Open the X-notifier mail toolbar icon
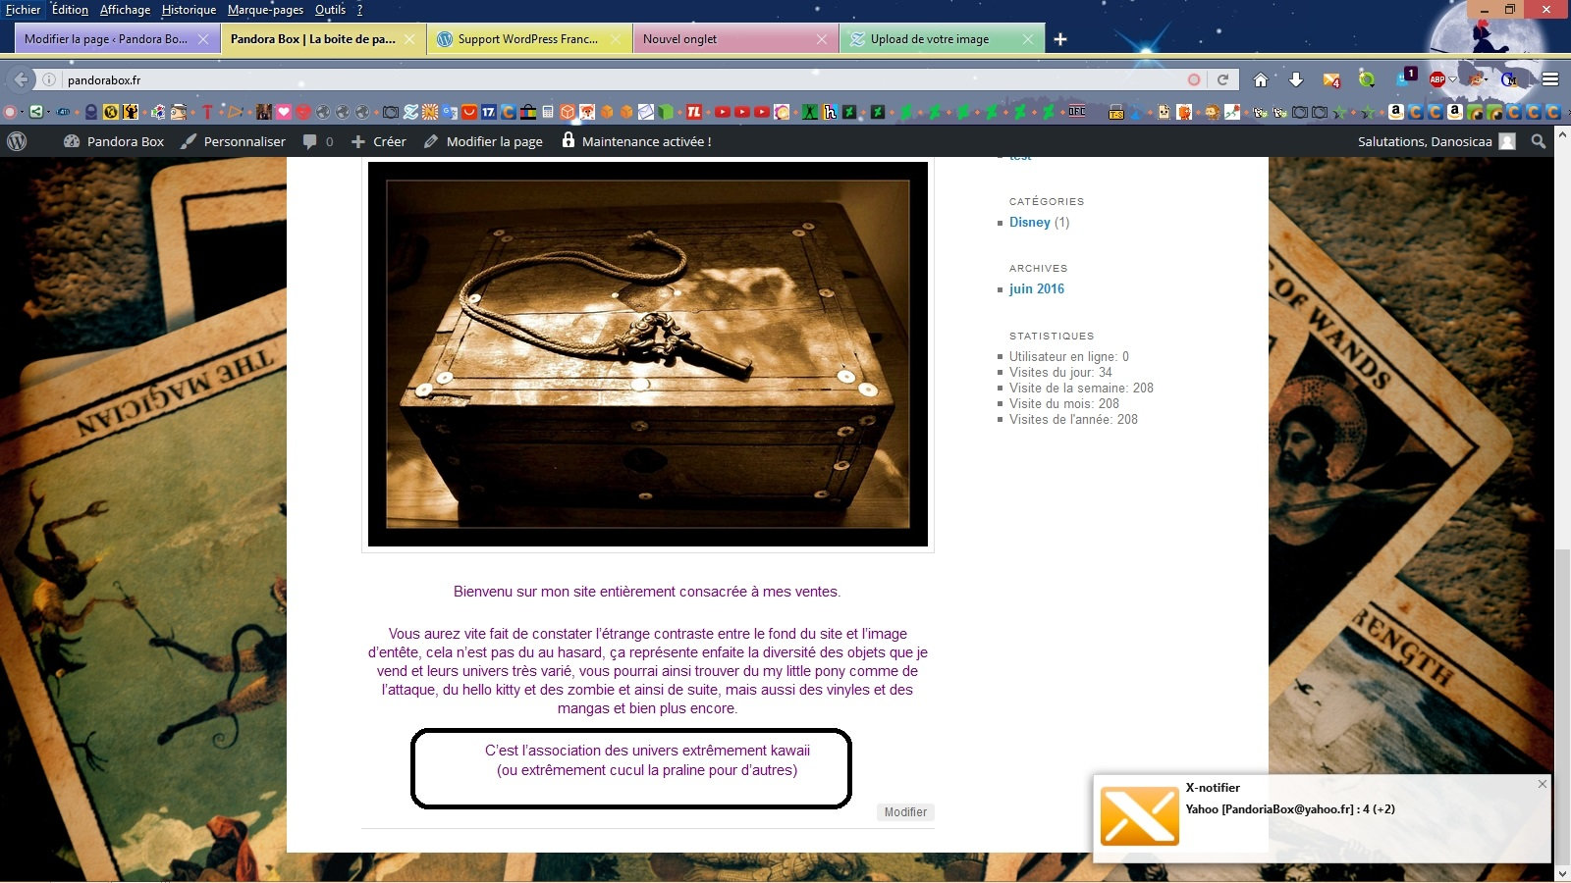 click(1331, 79)
